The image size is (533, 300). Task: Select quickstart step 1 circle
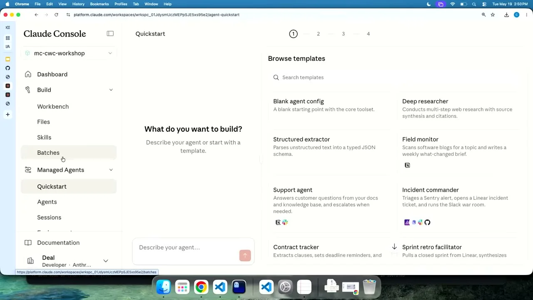[x=293, y=34]
